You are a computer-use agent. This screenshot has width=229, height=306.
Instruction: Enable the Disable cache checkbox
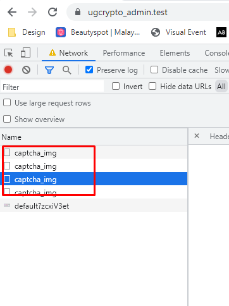[154, 70]
